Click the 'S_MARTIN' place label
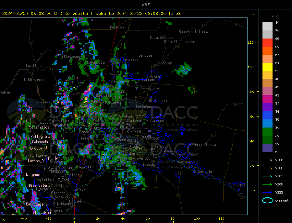This screenshot has height=223, width=292. (134, 132)
